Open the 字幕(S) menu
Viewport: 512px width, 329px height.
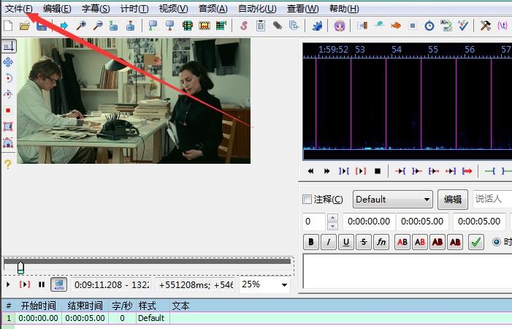coord(96,9)
